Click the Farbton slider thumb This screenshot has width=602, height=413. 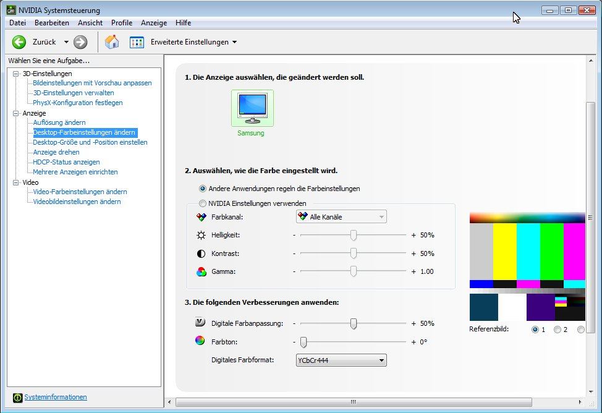(x=303, y=342)
